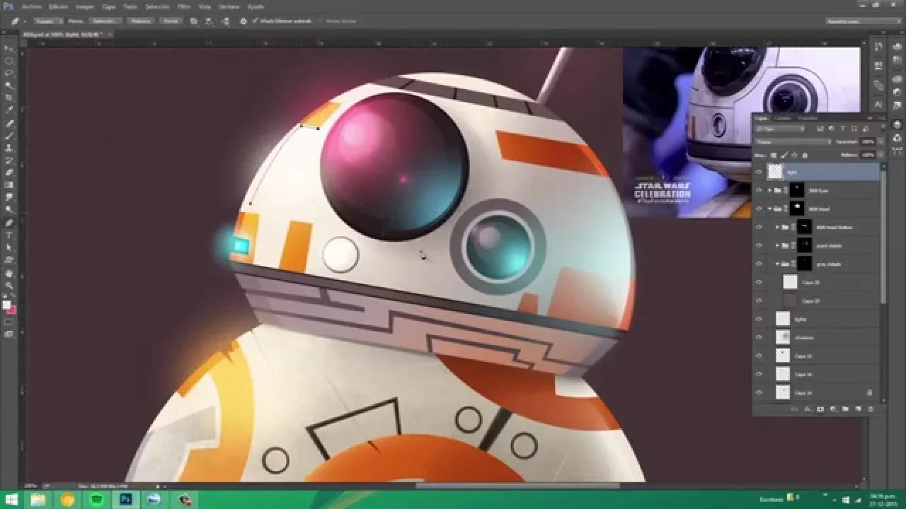Select the Zoom tool
This screenshot has height=509, width=906.
coord(9,285)
